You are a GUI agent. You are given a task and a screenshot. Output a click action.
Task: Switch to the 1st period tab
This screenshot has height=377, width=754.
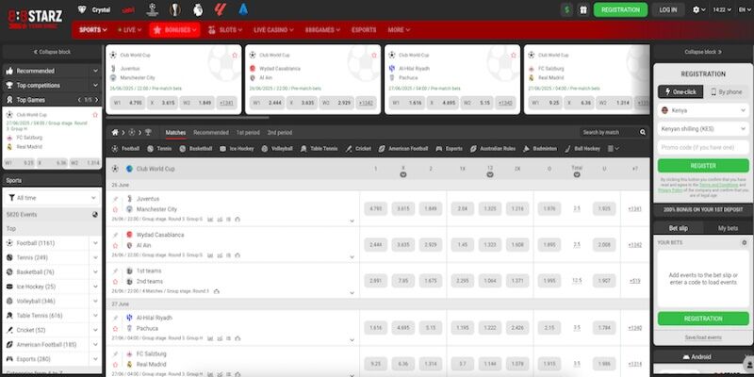248,132
